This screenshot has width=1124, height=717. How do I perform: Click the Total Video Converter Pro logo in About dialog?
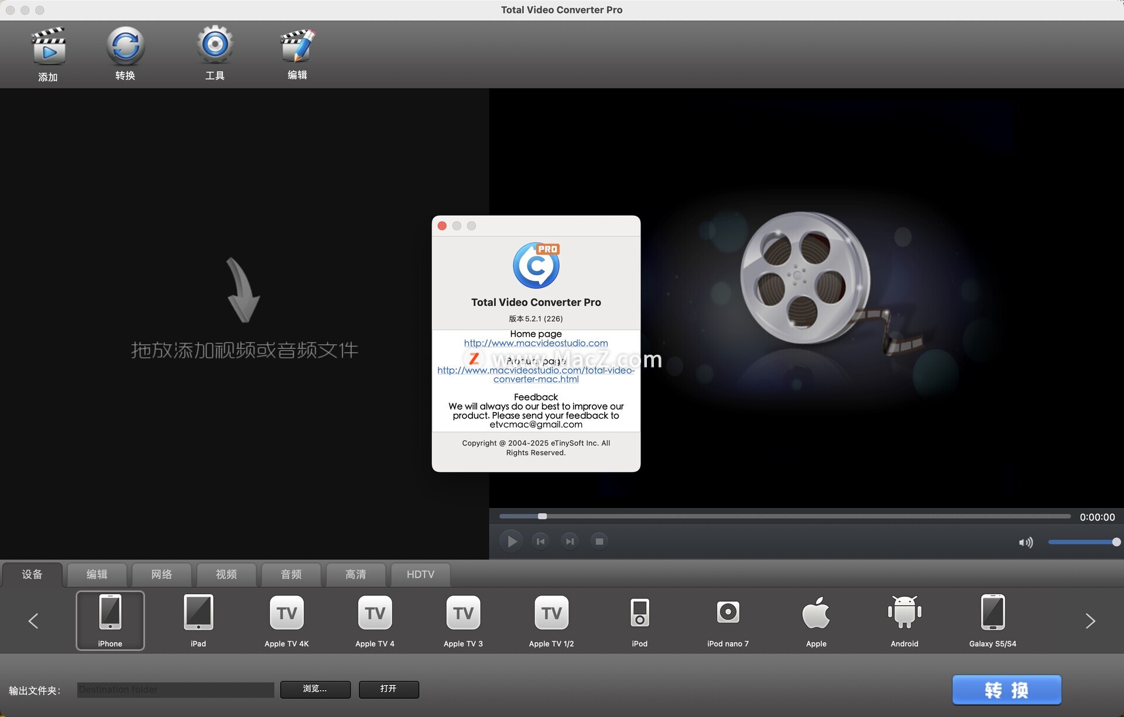[536, 265]
